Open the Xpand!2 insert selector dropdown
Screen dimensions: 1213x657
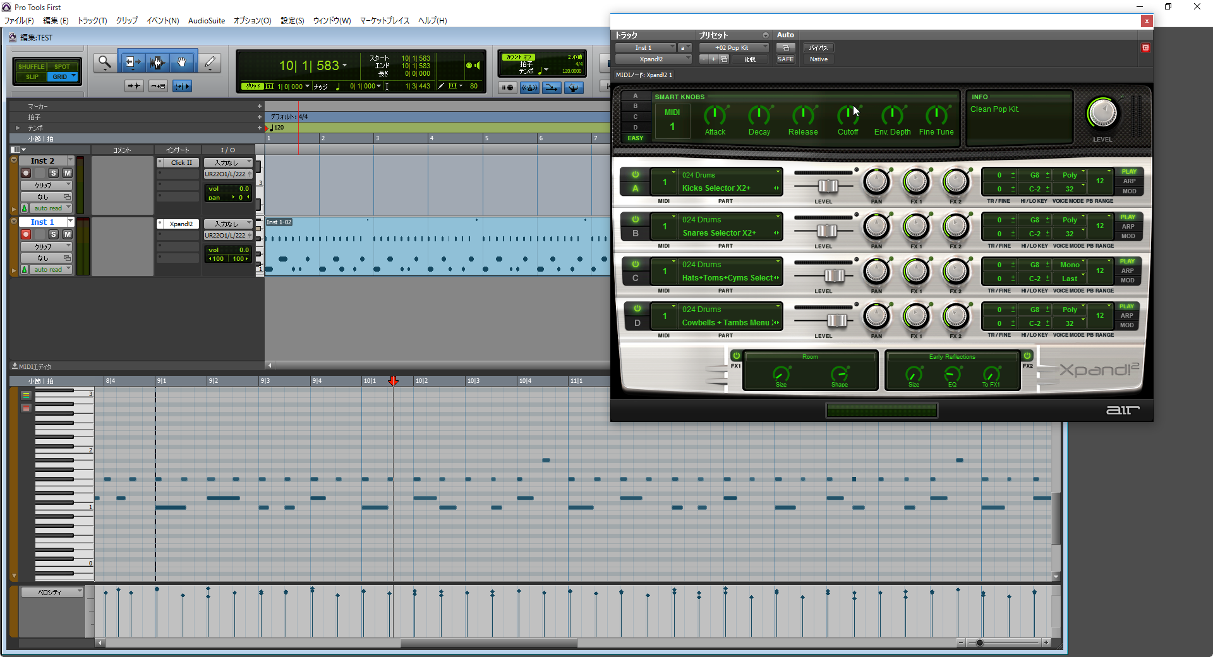pos(653,59)
